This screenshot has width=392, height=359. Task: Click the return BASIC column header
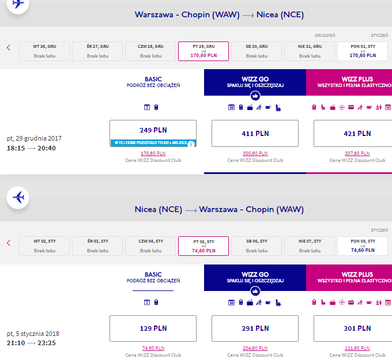[153, 278]
